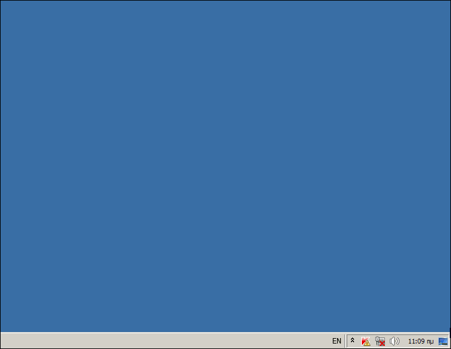Check the yellow warning on Kaspersky icon
The height and width of the screenshot is (349, 451).
click(367, 343)
